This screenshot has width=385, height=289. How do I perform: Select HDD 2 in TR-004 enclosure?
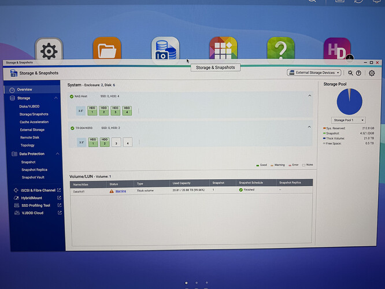[x=105, y=142]
